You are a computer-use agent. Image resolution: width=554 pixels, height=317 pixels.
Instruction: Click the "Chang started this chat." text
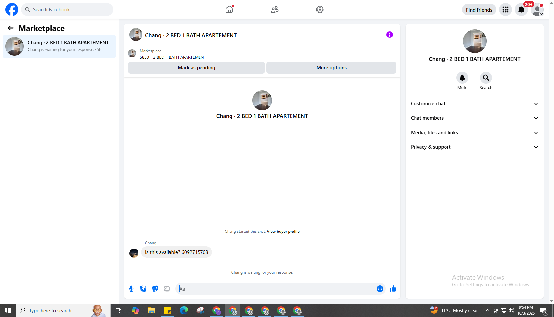click(245, 232)
